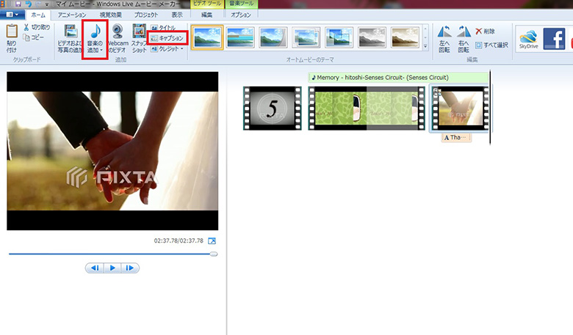Select the countdown 5 clip in storyboard
This screenshot has height=335, width=573.
tap(273, 108)
